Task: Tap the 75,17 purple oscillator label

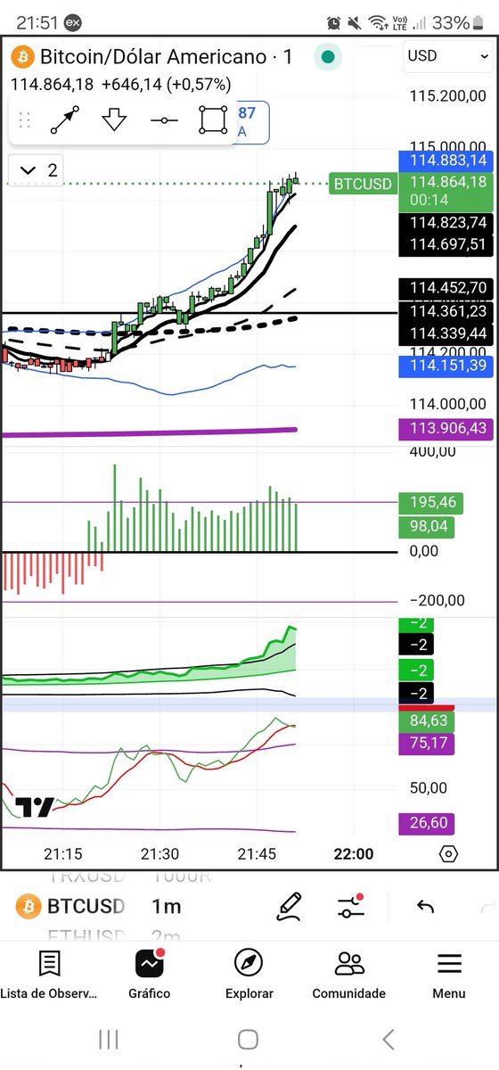Action: 428,743
